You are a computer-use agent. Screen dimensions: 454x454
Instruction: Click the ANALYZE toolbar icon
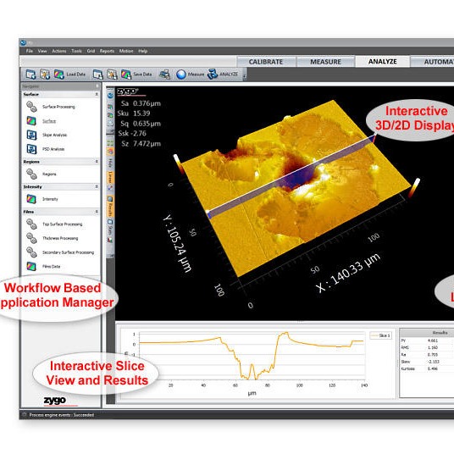click(x=213, y=75)
